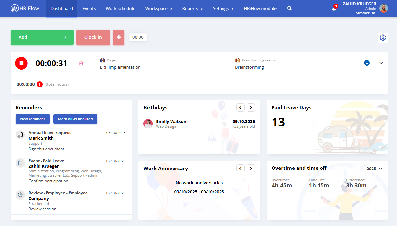The width and height of the screenshot is (397, 226).
Task: Open the Reports menu
Action: coord(193,8)
